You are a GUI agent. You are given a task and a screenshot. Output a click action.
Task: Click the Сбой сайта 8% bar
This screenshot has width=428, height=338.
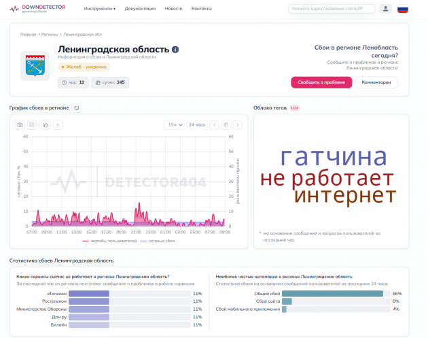coord(287,301)
